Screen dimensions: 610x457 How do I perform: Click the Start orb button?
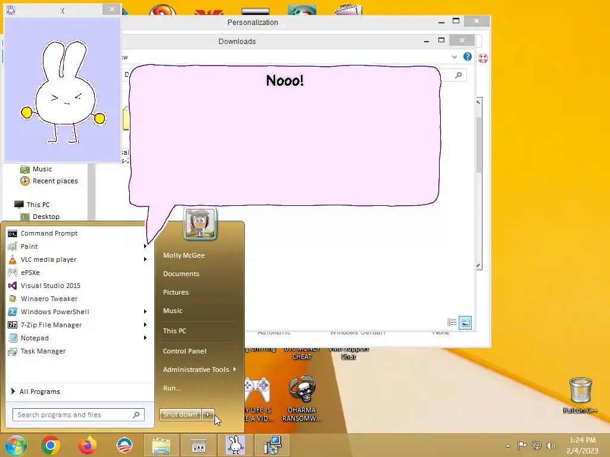pos(16,445)
